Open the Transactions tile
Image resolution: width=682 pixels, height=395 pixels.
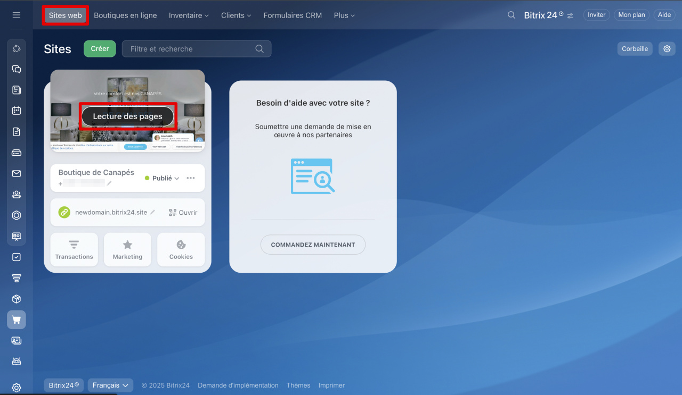pos(74,249)
